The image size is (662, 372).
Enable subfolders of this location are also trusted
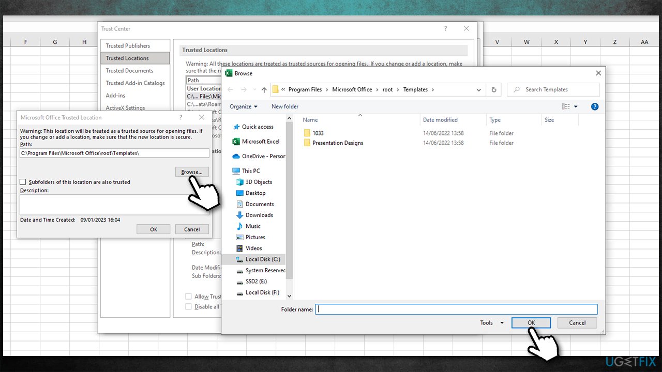pos(23,182)
